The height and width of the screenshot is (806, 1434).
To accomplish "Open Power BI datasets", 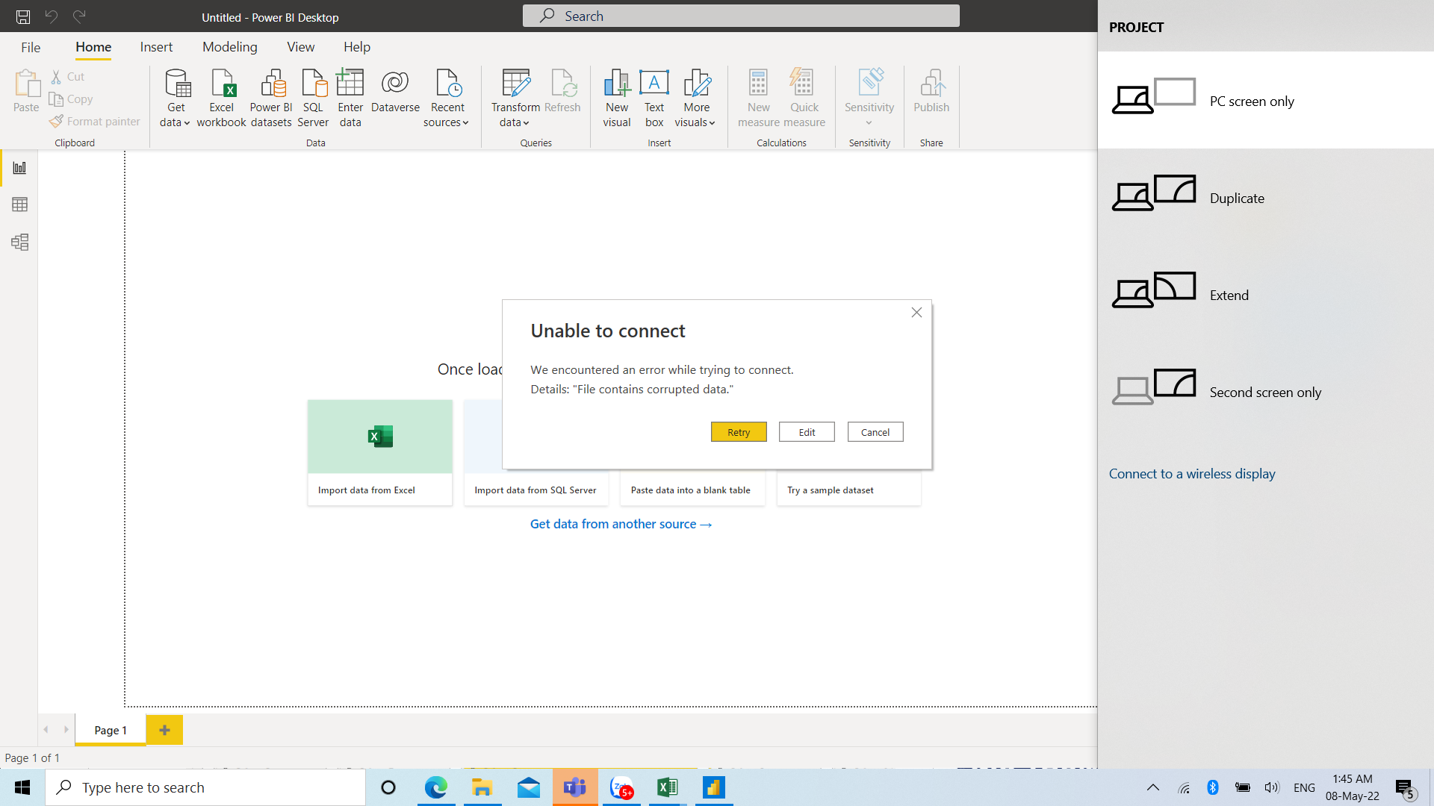I will coord(271,99).
